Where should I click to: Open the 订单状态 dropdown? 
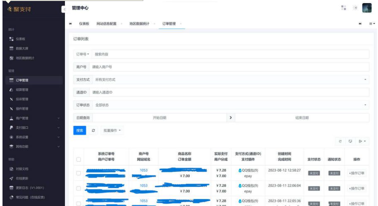click(x=230, y=105)
